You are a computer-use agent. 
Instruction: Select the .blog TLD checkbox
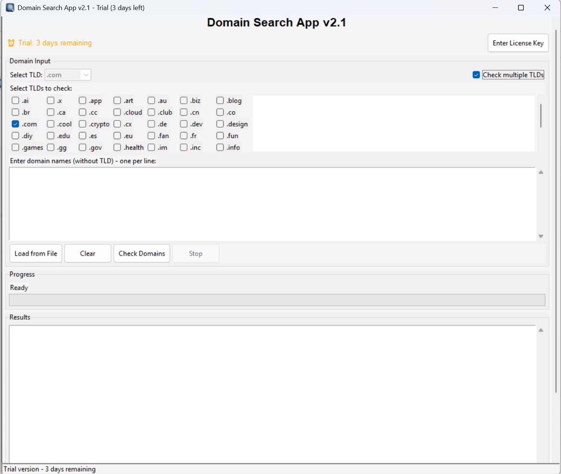[220, 100]
